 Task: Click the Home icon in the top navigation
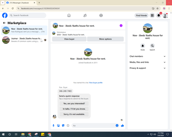pyautogui.click(x=69, y=15)
